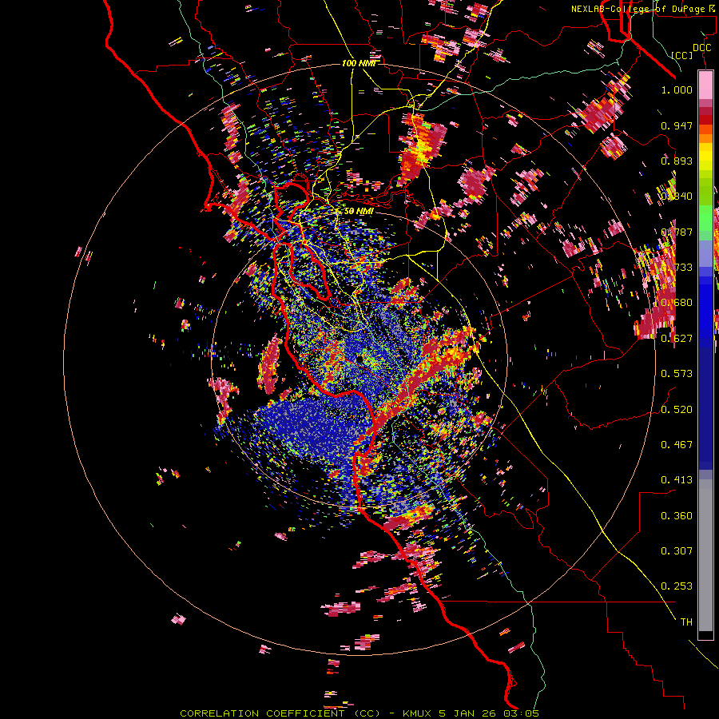Click the 0.893 scale value
This screenshot has height=719, width=719.
point(677,161)
